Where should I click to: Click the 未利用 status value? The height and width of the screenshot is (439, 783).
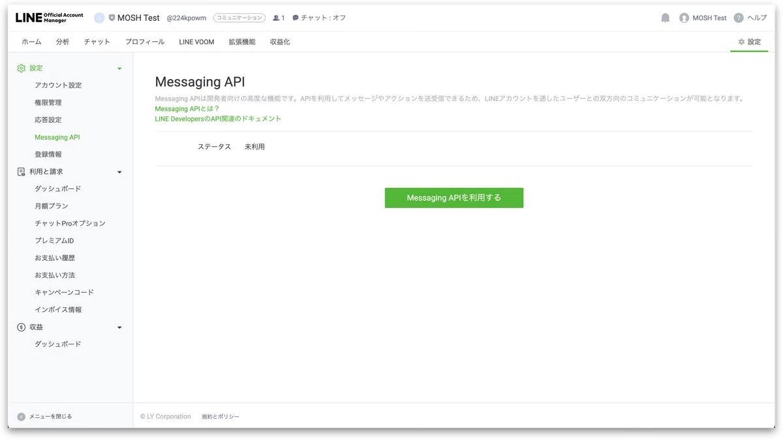(254, 147)
